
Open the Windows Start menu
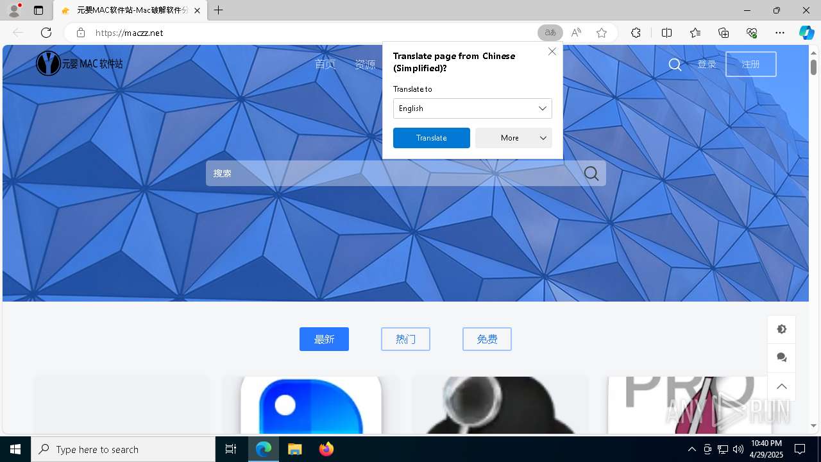(x=15, y=449)
